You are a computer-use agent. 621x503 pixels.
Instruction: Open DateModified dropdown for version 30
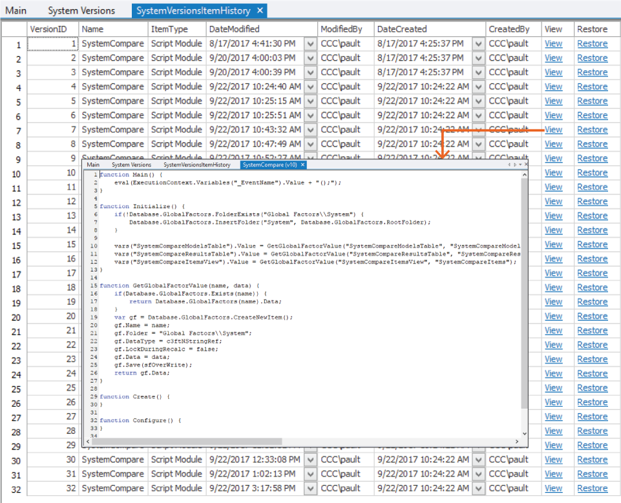click(x=310, y=460)
